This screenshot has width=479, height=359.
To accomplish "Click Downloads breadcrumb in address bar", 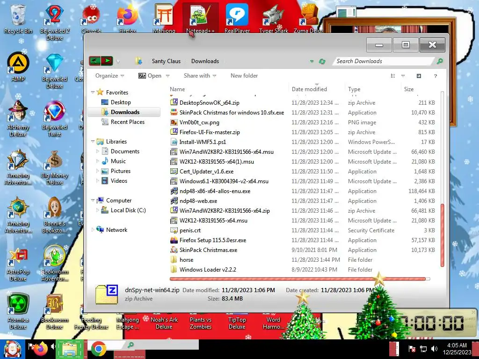I will [x=205, y=61].
